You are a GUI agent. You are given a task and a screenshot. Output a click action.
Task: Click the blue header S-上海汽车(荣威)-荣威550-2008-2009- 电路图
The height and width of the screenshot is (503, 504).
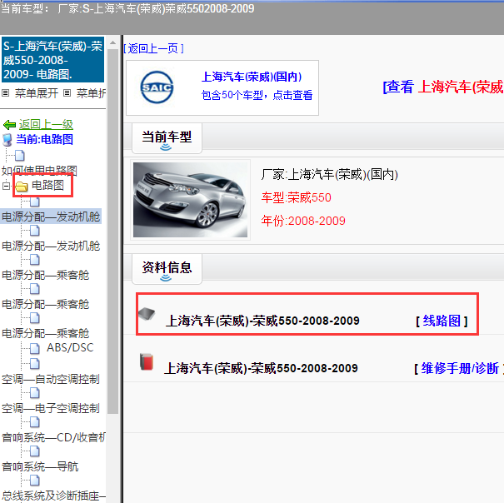click(52, 60)
